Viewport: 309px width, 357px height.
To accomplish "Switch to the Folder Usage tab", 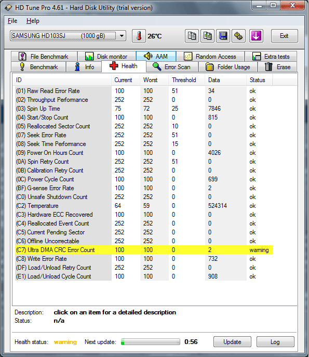I will tap(228, 67).
